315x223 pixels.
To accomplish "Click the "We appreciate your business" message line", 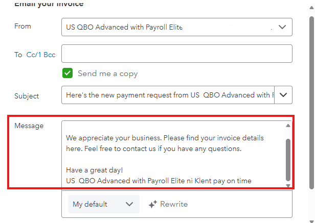I will point(164,138).
